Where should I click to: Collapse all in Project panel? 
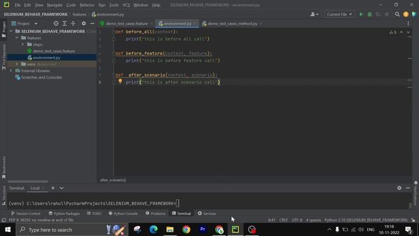[73, 24]
